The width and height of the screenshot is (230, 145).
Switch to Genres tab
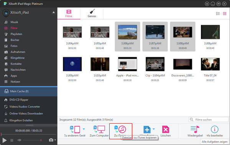pyautogui.click(x=92, y=13)
